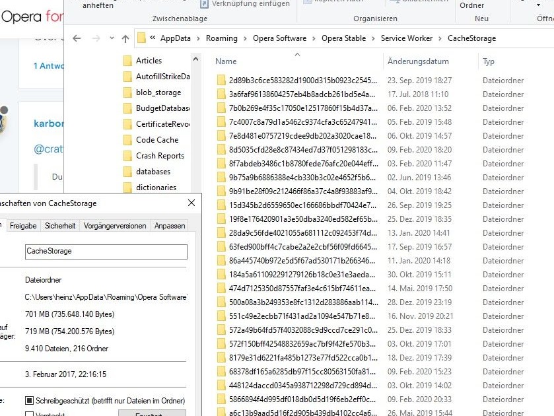Select folder name 8179e31d6221fa485b1273e77fd522cca0b1
This screenshot has width=554, height=416.
coord(303,358)
